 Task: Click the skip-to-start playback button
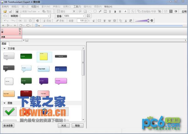coord(3,25)
